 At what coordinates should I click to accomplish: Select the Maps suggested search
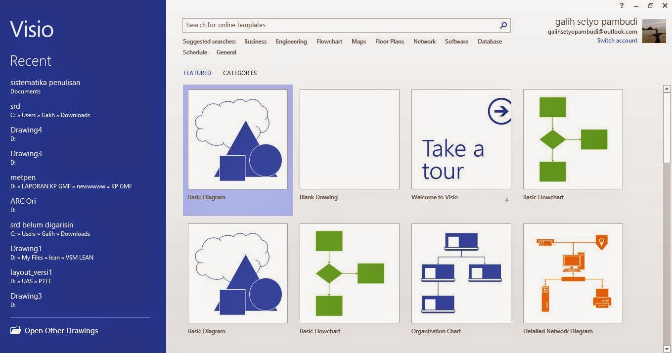[358, 42]
